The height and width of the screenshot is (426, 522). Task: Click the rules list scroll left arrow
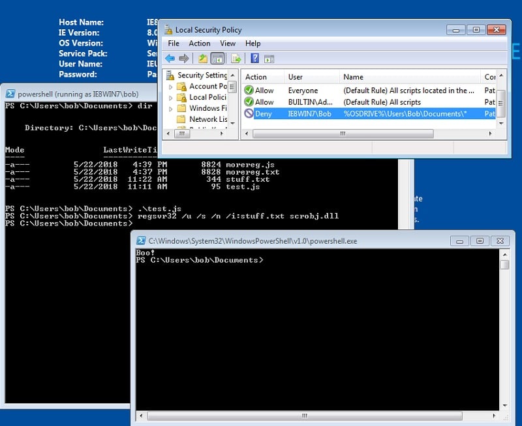click(x=247, y=134)
